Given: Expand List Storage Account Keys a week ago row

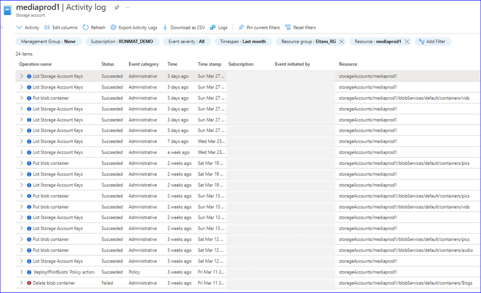Looking at the screenshot, I should [22, 152].
